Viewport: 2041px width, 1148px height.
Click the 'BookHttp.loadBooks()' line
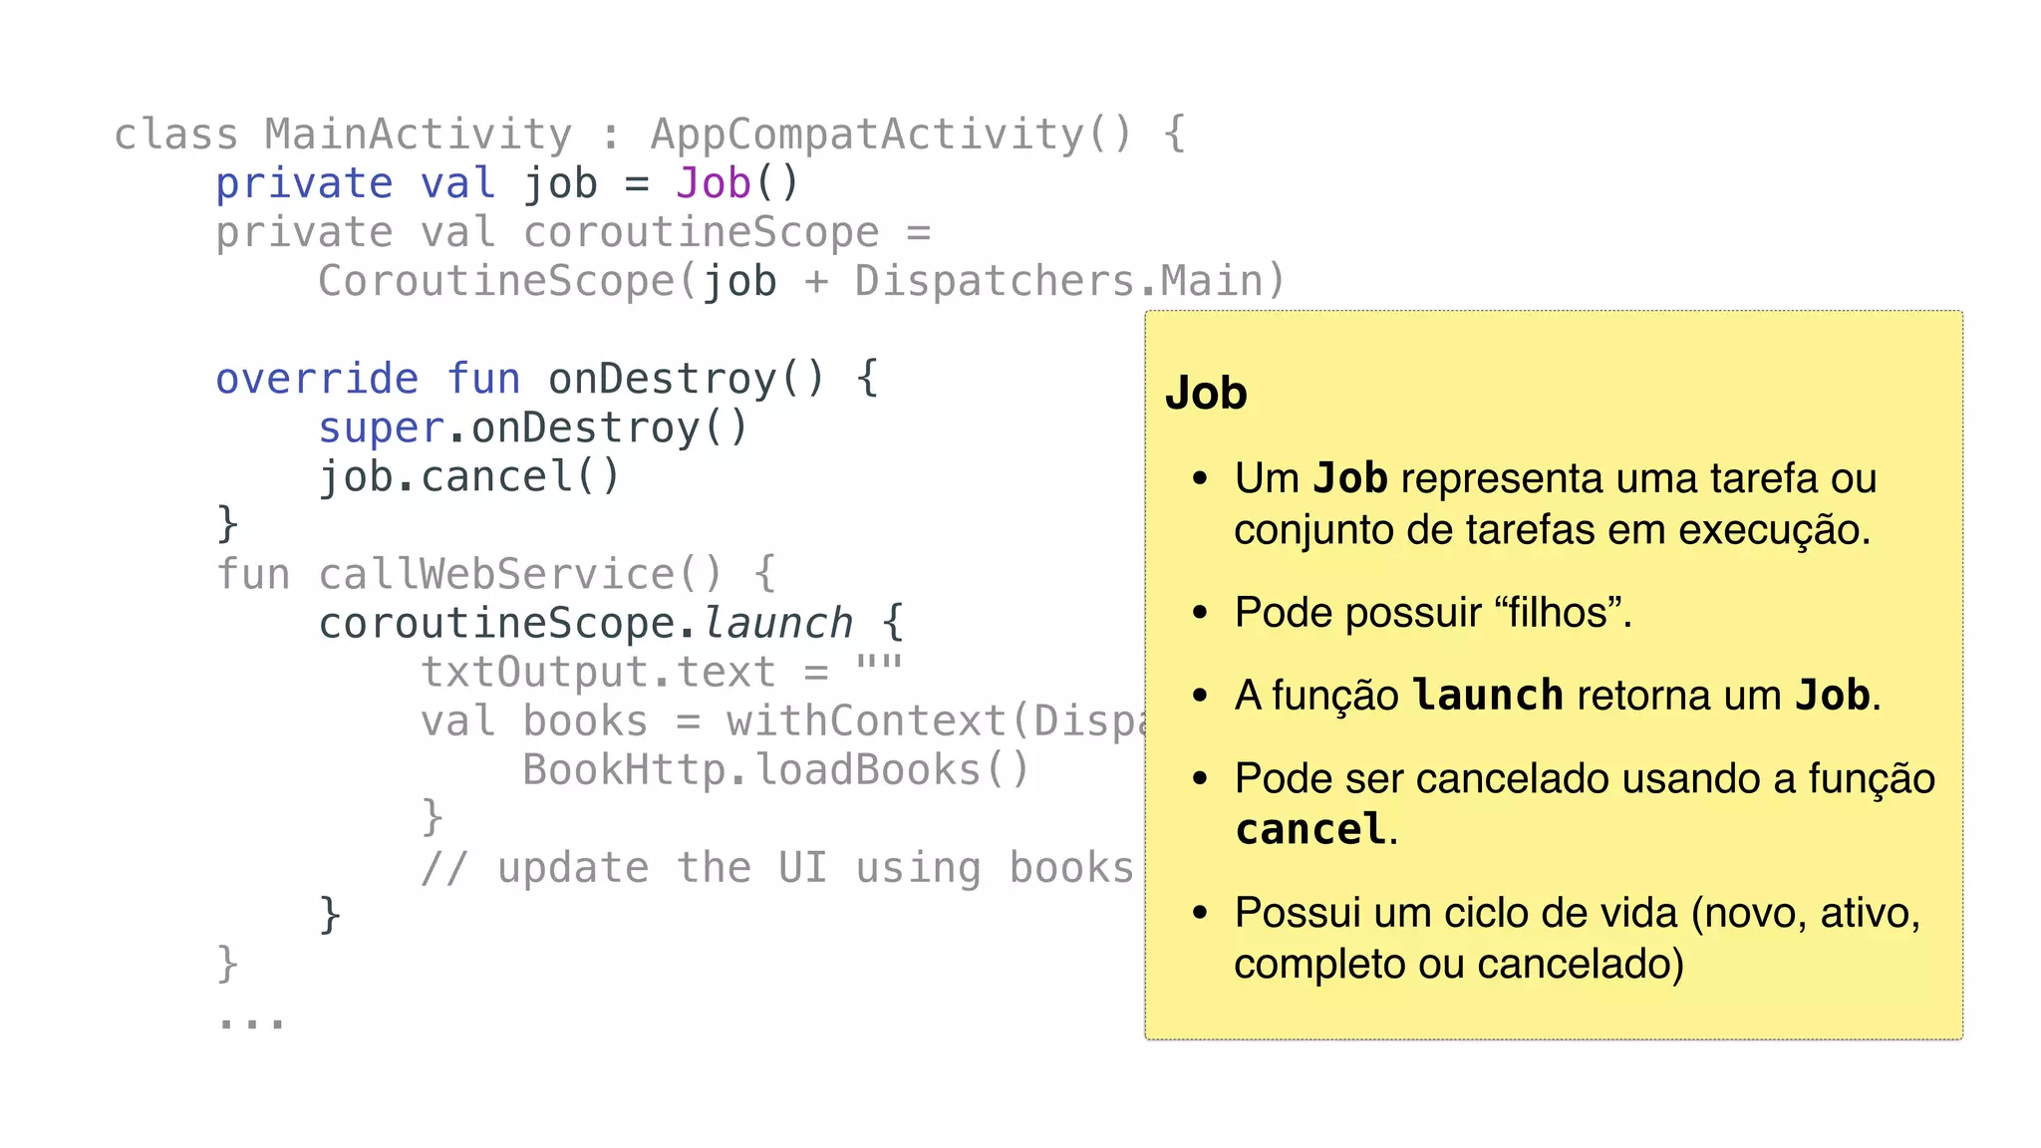pyautogui.click(x=775, y=770)
